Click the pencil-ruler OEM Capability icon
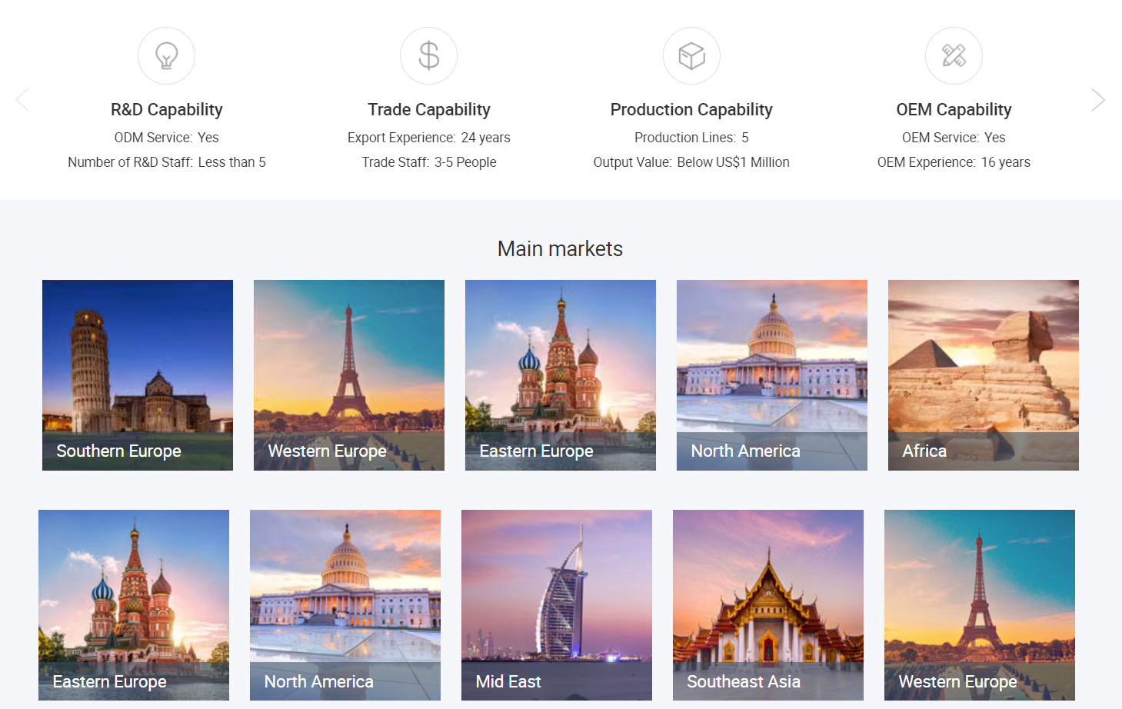 (x=954, y=56)
